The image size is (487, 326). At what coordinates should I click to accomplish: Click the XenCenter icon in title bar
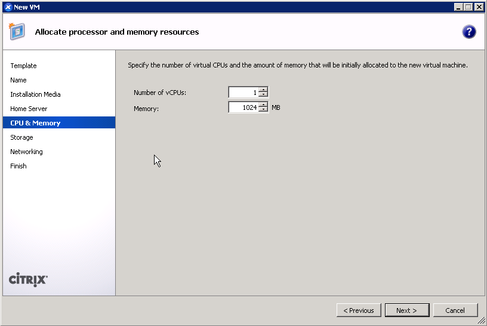click(x=8, y=7)
